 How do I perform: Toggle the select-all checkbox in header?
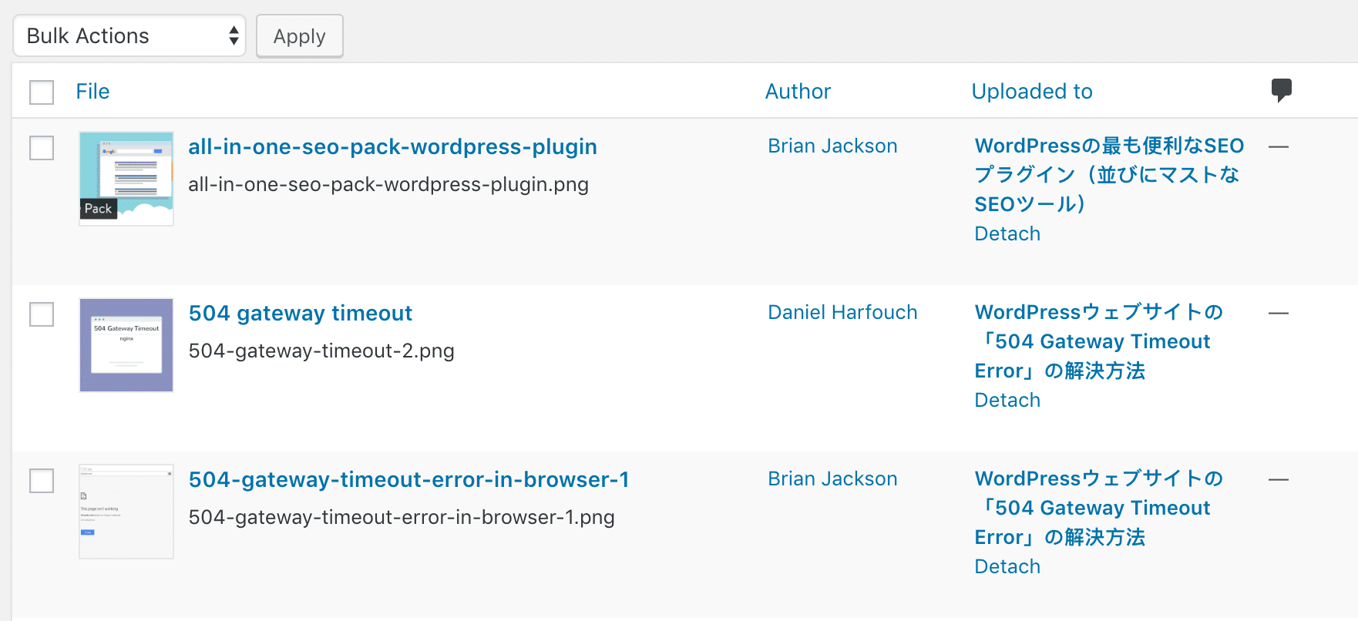42,92
